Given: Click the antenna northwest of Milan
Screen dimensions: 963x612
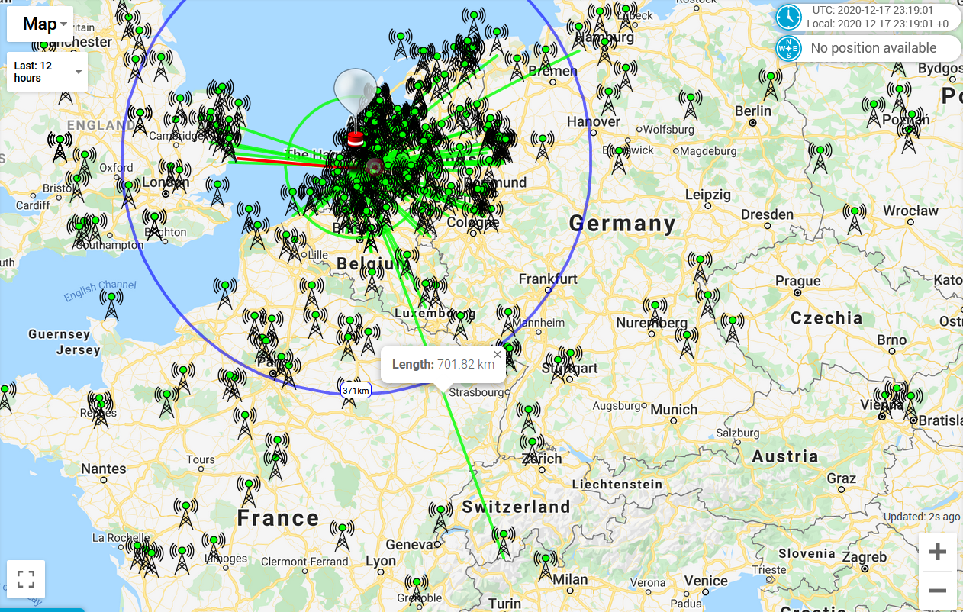Looking at the screenshot, I should pyautogui.click(x=546, y=566).
